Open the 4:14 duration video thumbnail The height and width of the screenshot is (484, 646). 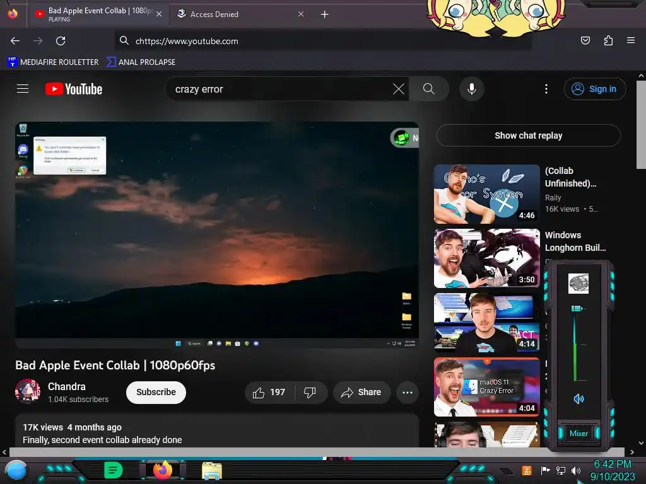tap(486, 322)
